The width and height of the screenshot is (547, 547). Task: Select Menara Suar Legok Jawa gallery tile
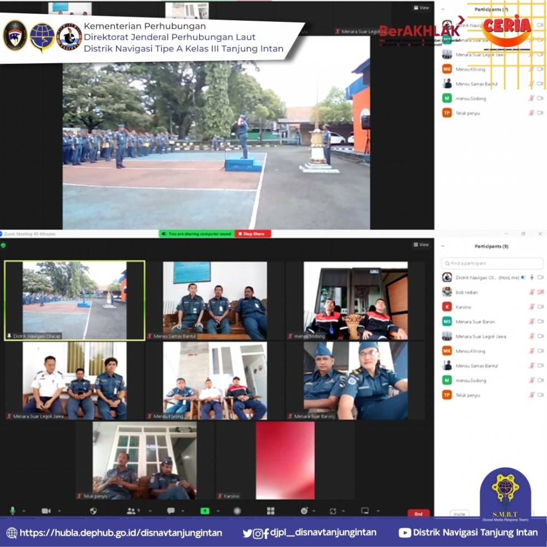click(x=74, y=380)
